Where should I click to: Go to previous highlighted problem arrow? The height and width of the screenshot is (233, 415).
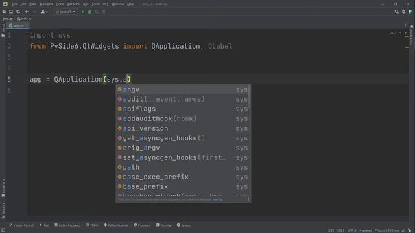(x=400, y=33)
